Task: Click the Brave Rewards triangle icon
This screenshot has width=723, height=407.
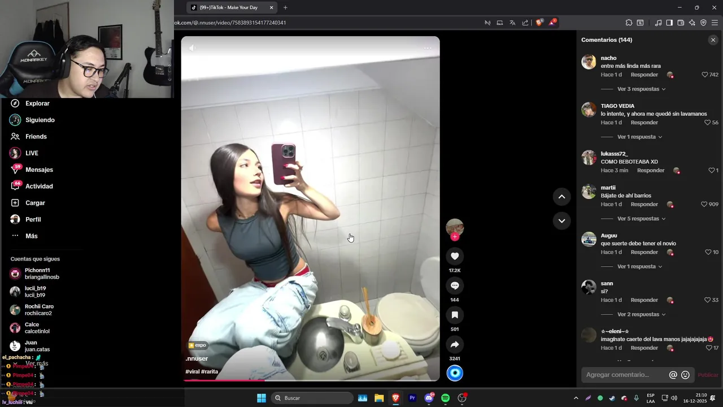Action: click(552, 23)
